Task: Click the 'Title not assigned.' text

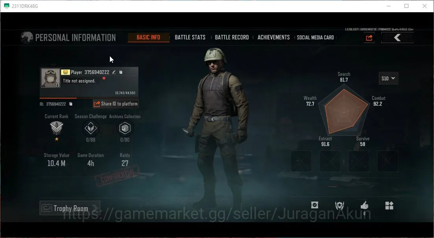Action: [79, 81]
